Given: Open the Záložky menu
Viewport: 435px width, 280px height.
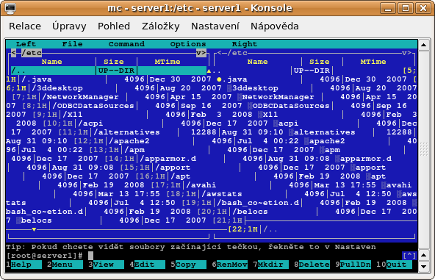Looking at the screenshot, I should click(x=161, y=26).
